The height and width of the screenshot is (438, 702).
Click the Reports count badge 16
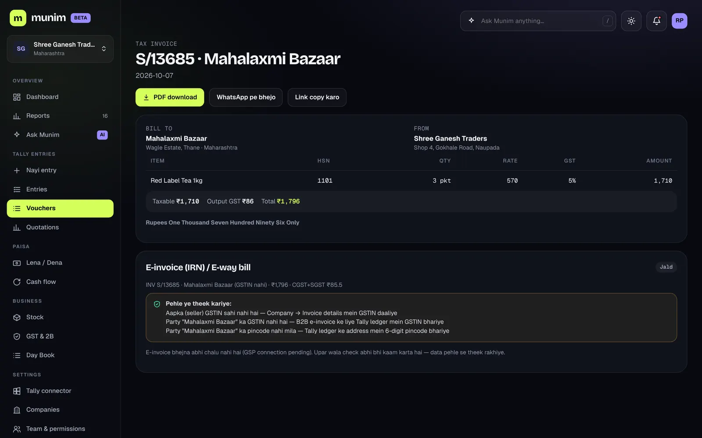[x=105, y=116]
